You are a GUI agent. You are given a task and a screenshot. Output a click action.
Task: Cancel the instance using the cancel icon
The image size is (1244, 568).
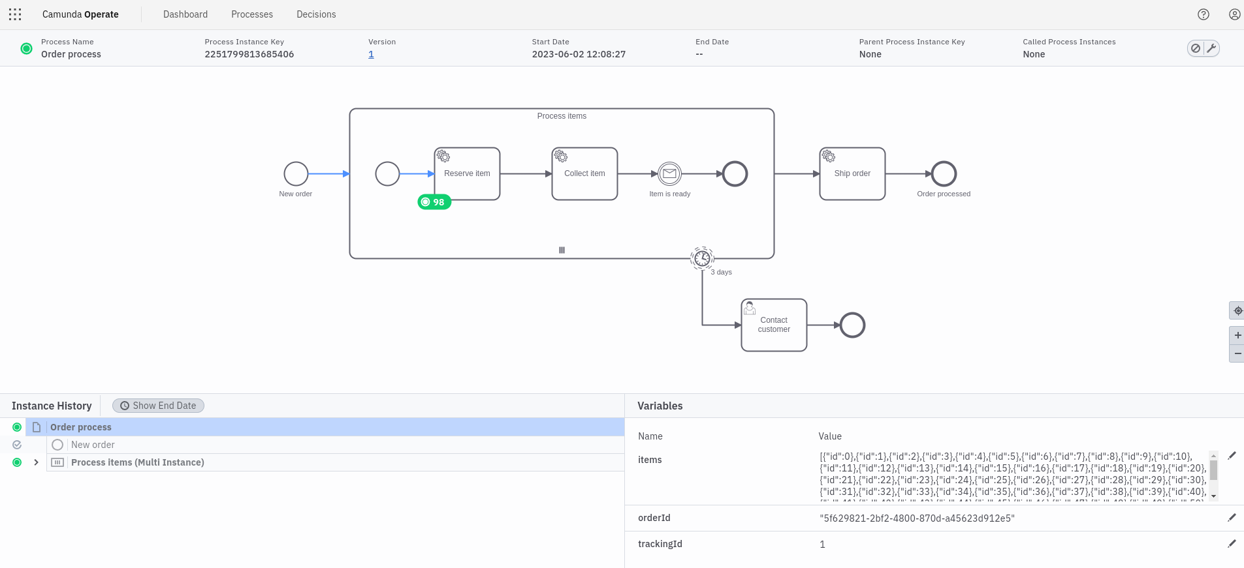(1196, 48)
